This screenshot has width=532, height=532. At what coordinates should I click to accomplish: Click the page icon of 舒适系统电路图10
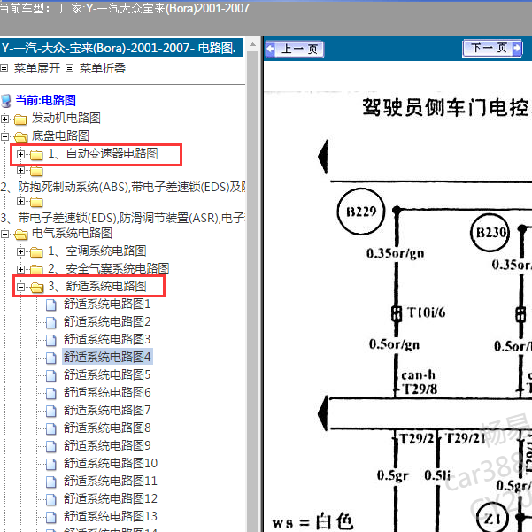51,464
